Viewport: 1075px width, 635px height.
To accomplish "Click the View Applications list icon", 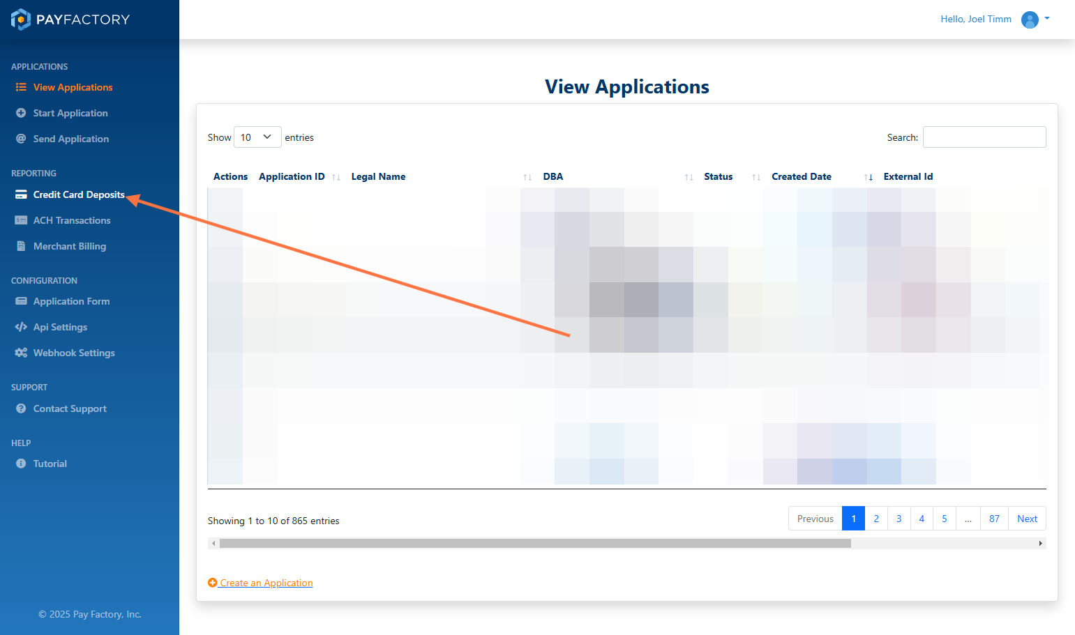I will [21, 87].
